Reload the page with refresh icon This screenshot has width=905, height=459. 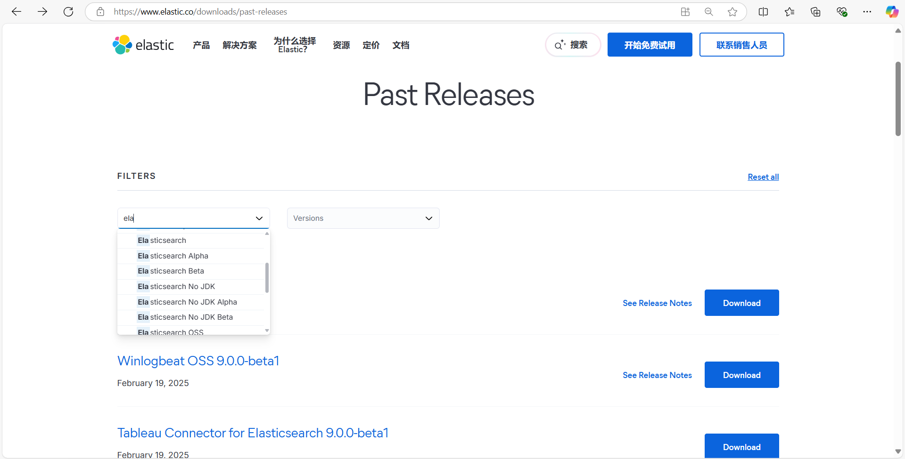click(x=68, y=12)
